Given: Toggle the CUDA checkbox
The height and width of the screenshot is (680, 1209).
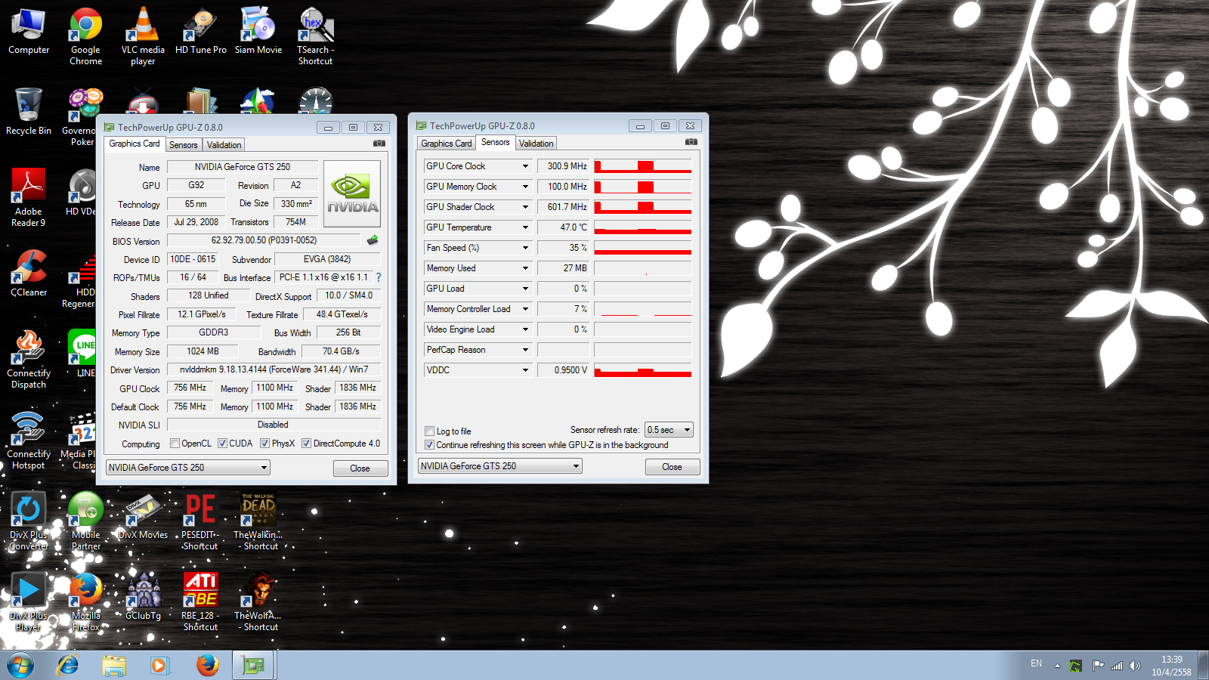Looking at the screenshot, I should (223, 444).
